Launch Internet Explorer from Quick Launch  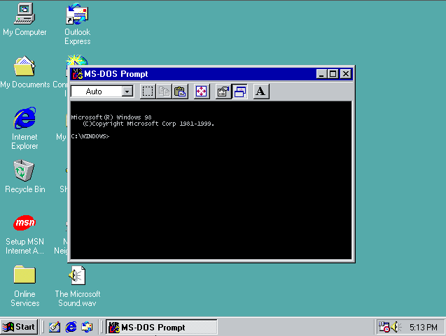coord(71,327)
